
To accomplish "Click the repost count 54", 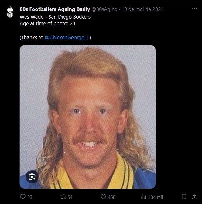I will coord(70,197).
